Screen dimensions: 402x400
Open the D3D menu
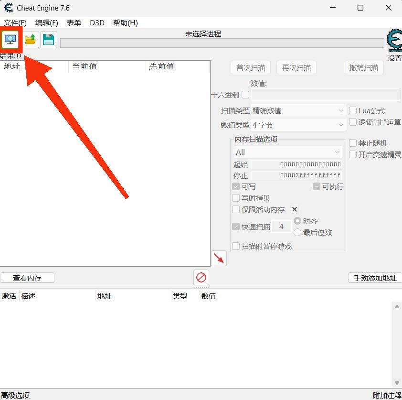[x=97, y=23]
